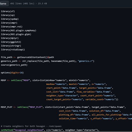This screenshot has height=132, width=132.
Task: Select the library(sp) code line
Action: 8,15
